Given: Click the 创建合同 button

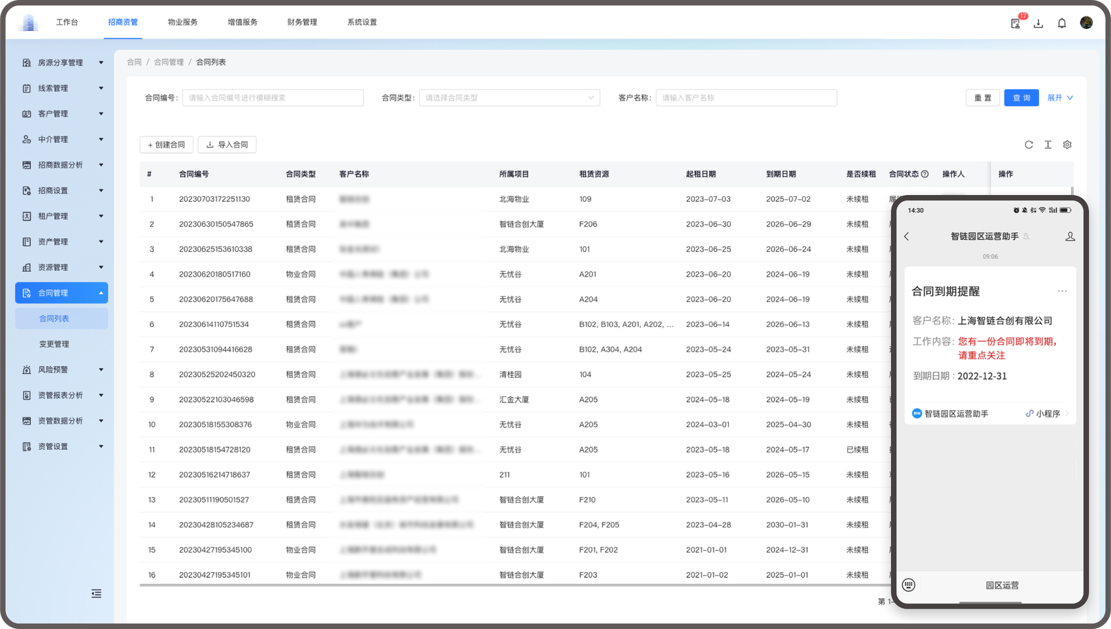Looking at the screenshot, I should coord(166,145).
